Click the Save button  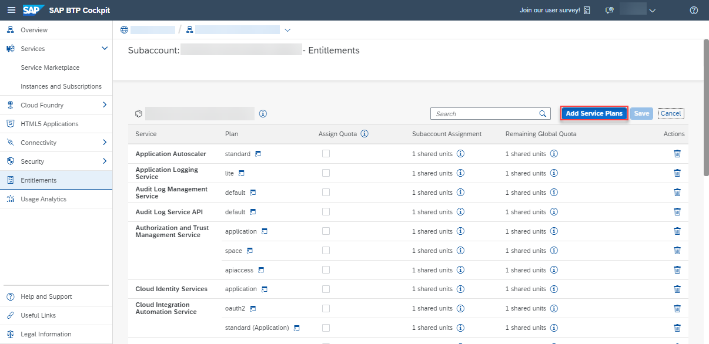click(642, 113)
